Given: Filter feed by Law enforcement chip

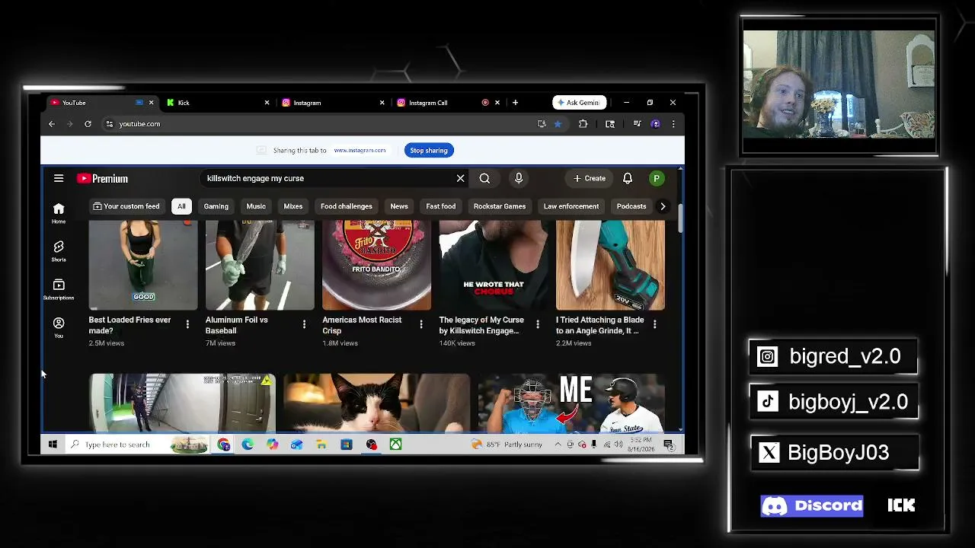Looking at the screenshot, I should [571, 206].
